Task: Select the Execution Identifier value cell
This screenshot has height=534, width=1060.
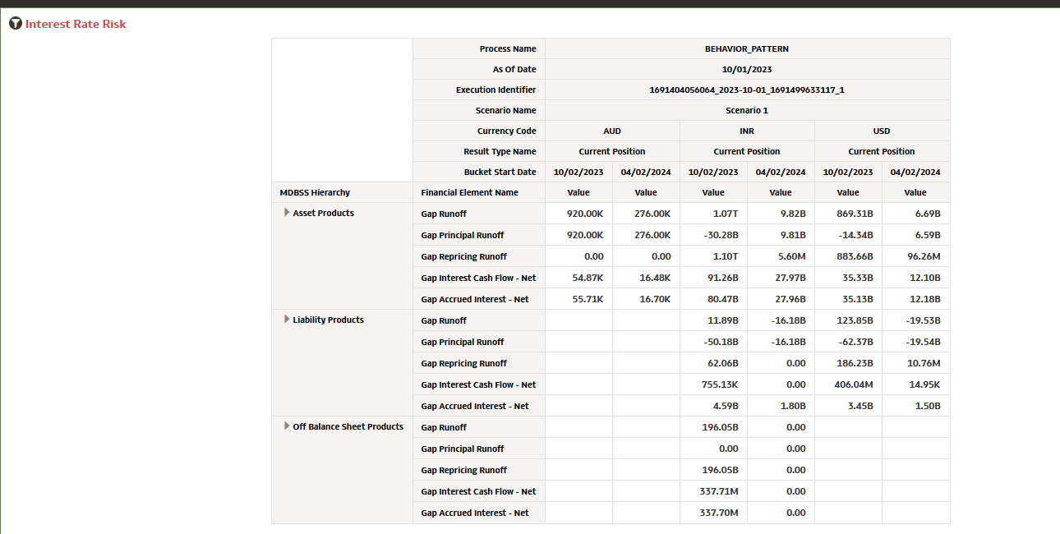Action: [747, 90]
